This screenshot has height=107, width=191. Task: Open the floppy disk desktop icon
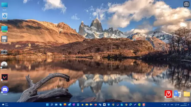pos(5,39)
